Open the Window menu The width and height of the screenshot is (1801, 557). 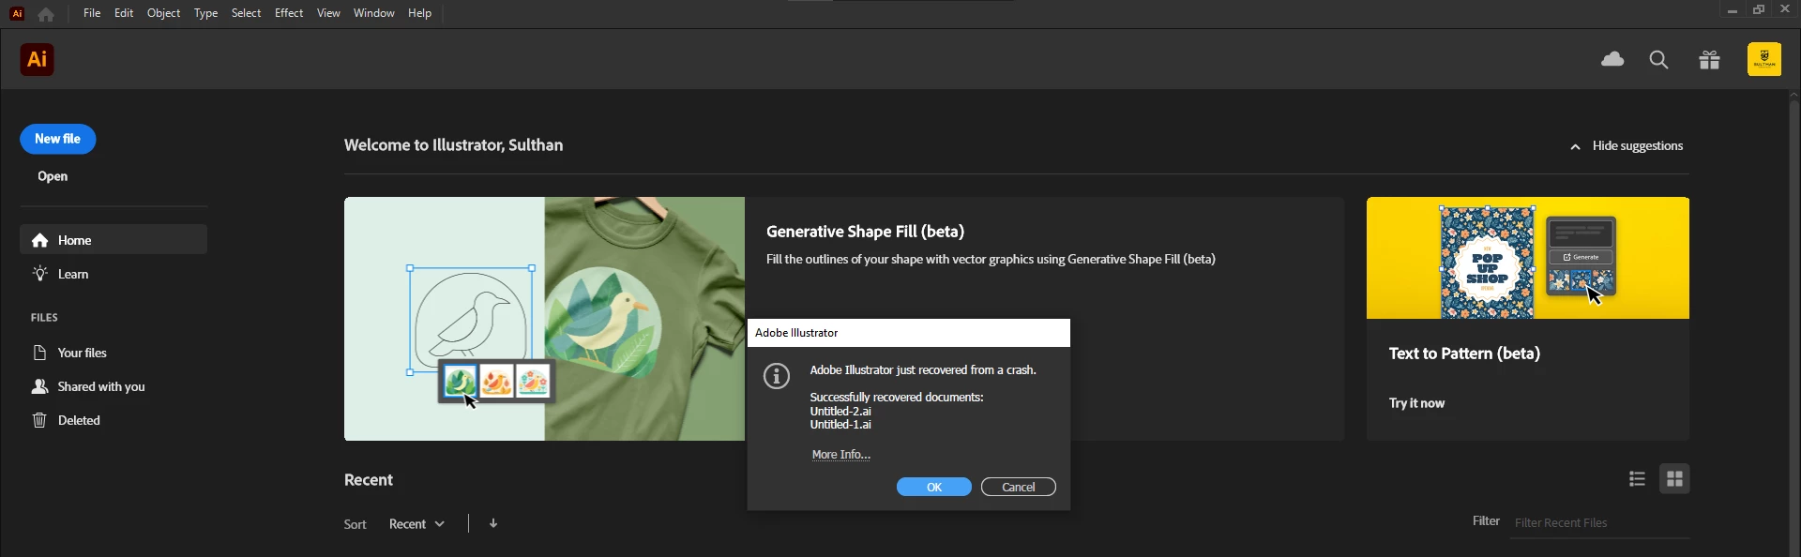[x=373, y=13]
